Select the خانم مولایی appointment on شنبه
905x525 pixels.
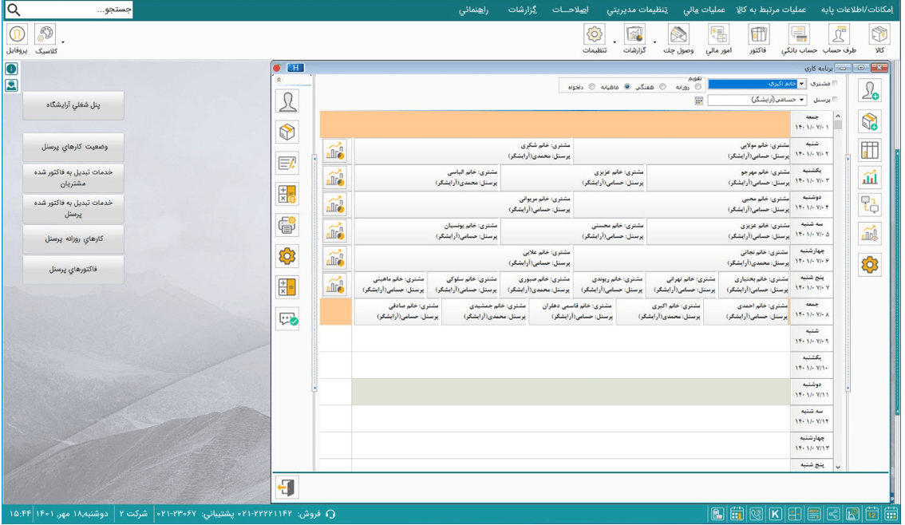[x=682, y=151]
